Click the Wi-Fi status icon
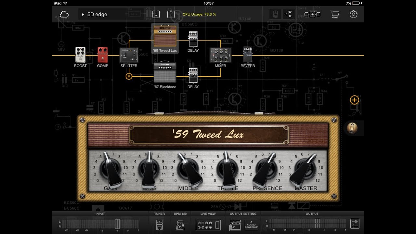416x234 pixels. coord(65,3)
